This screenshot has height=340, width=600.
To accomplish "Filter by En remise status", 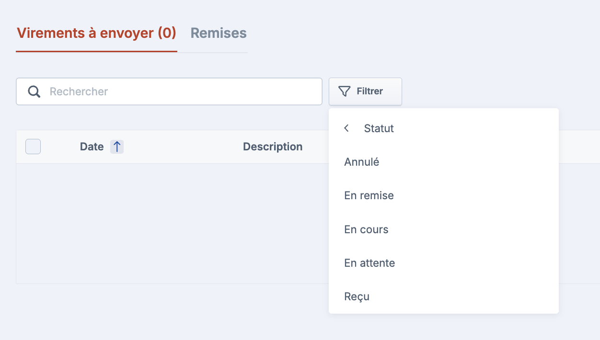I will tap(369, 195).
